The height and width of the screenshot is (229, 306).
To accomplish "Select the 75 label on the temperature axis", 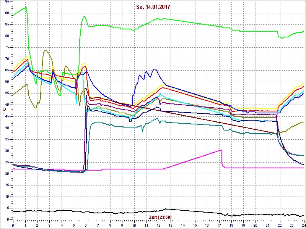I will [7, 47].
